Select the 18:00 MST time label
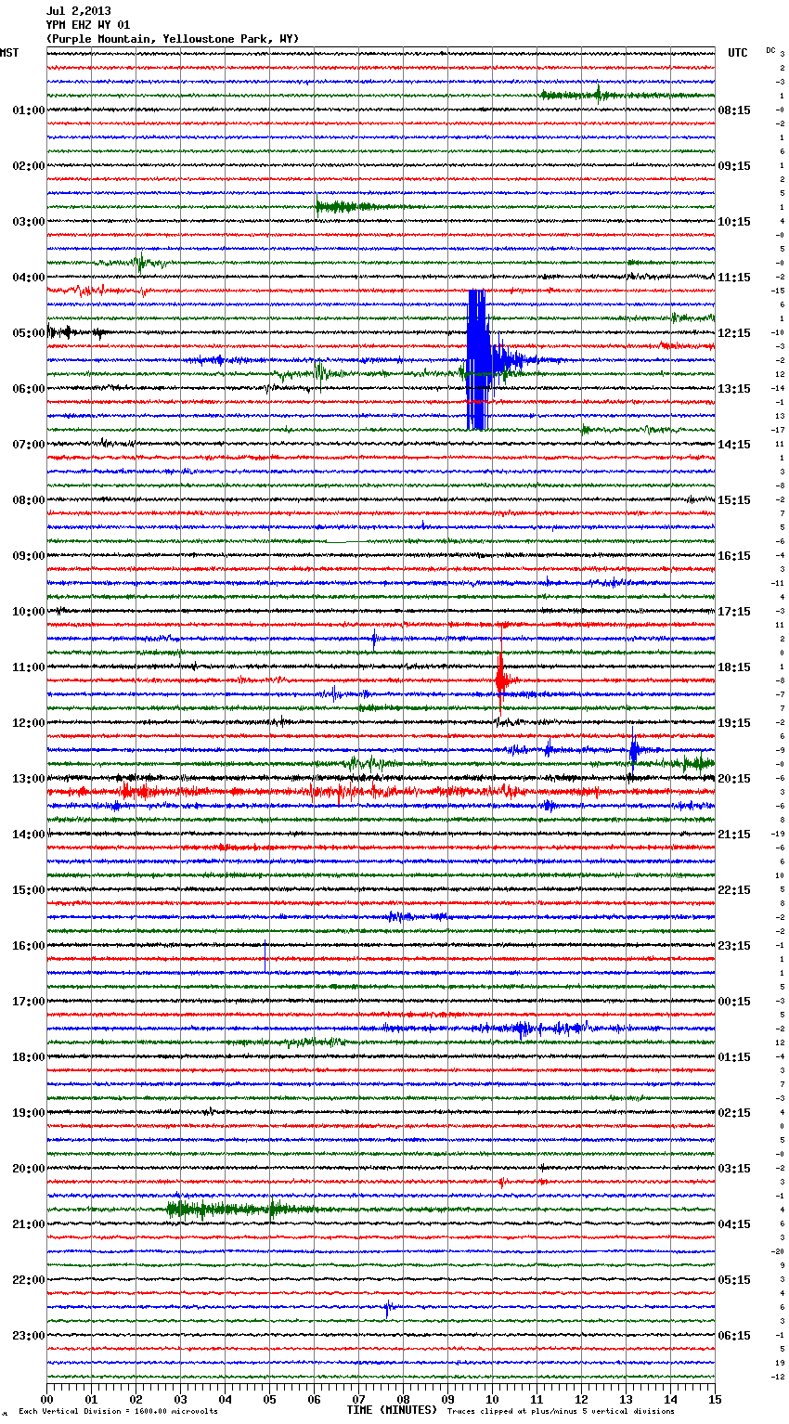 point(29,1057)
